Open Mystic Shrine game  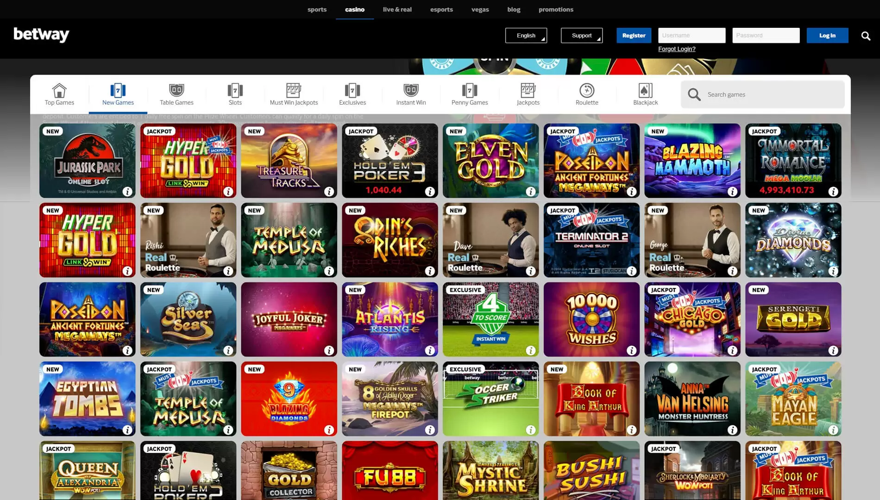[490, 470]
